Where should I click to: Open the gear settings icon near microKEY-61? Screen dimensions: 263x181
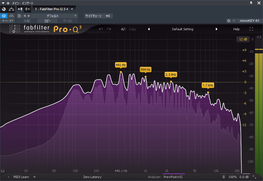[x=228, y=21]
